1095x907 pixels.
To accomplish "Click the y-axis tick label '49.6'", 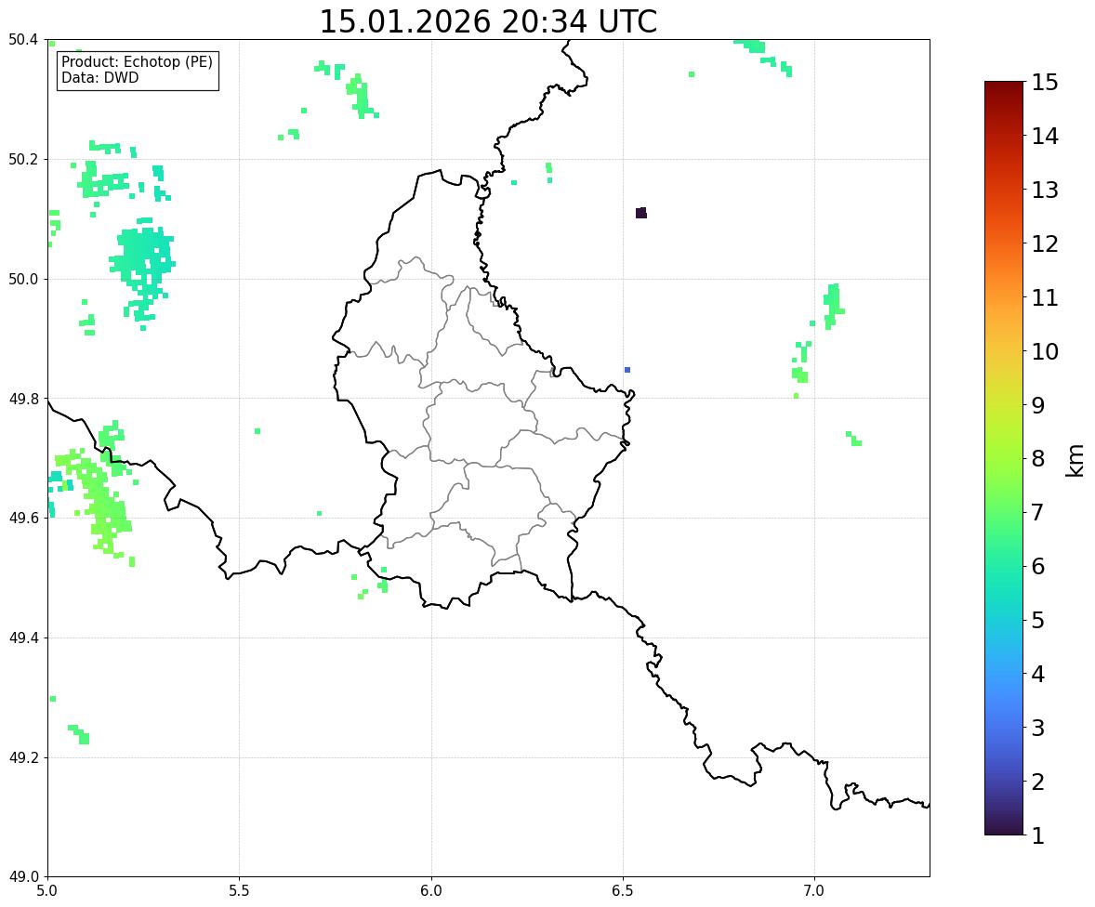I will [22, 518].
